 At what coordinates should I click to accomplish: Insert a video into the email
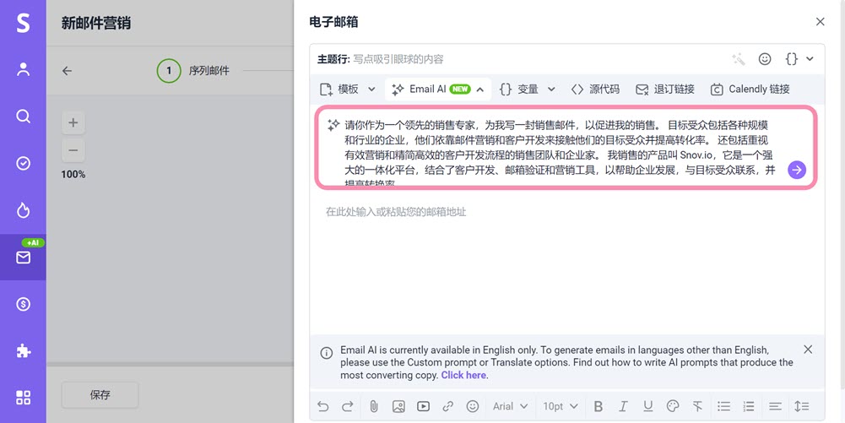(x=423, y=406)
